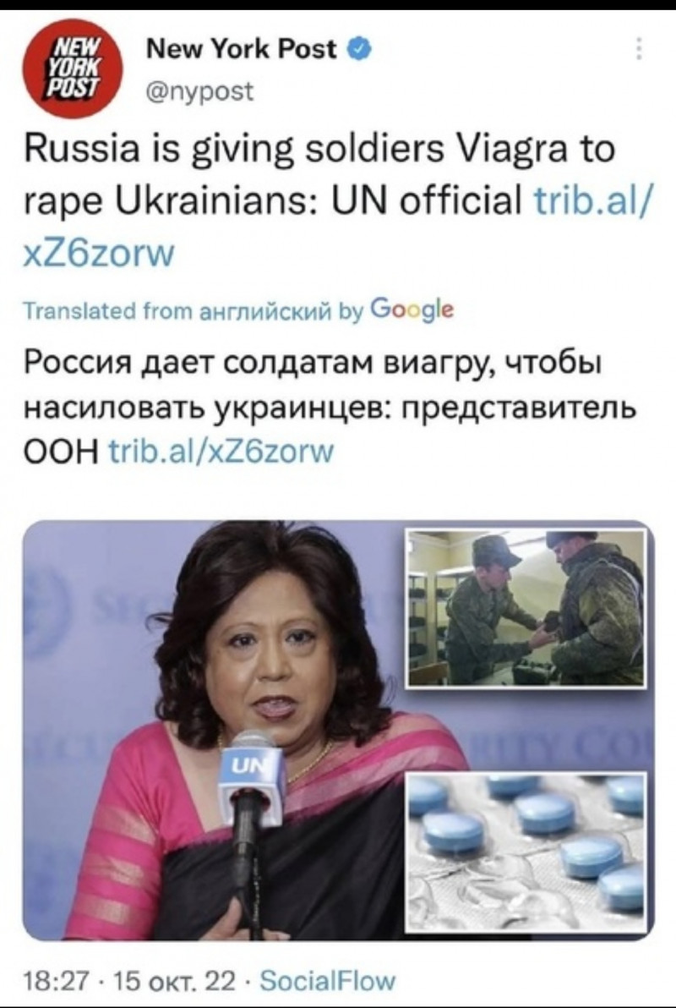The width and height of the screenshot is (676, 1008).
Task: Open the inset photo of soldiers
Action: pos(526,607)
